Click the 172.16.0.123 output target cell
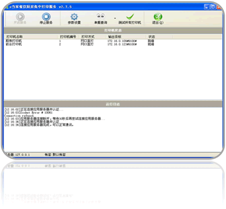This screenshot has width=226, height=209. tap(122, 44)
